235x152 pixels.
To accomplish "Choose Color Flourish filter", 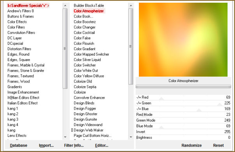I will point(84,44).
